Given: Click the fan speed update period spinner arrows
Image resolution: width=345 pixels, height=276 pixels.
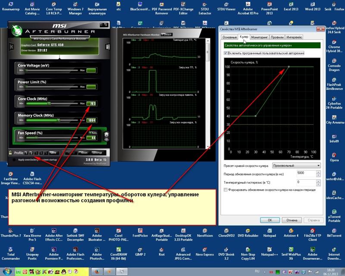Looking at the screenshot, I should [x=318, y=173].
